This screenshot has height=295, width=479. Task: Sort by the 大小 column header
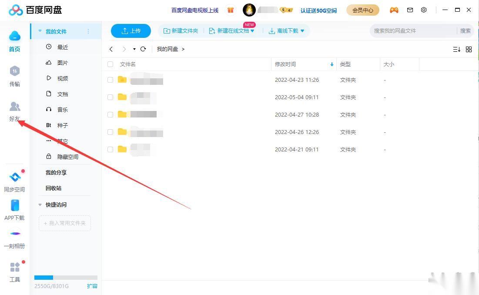coord(389,64)
